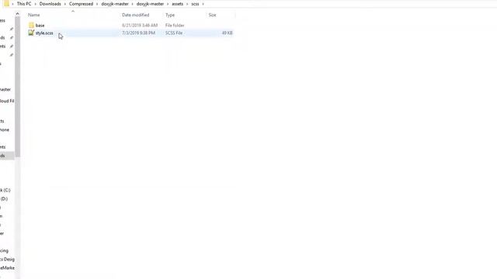Image resolution: width=497 pixels, height=279 pixels.
Task: Select highlighted Downloads item in sidebar
Action: pos(7,156)
